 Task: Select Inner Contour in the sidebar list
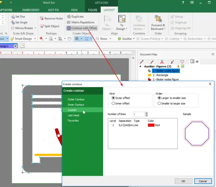click(76, 105)
